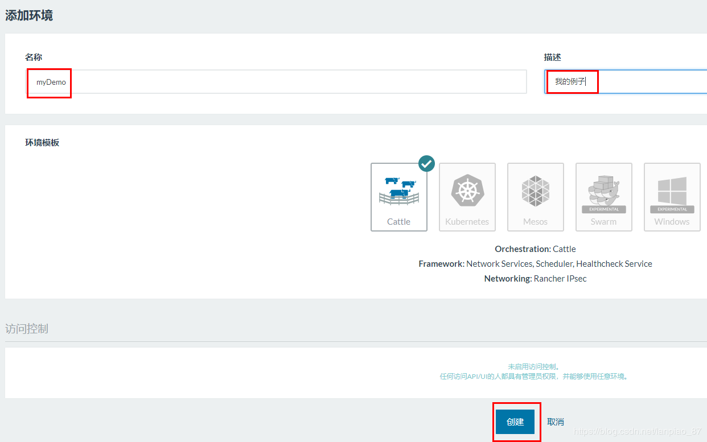Select the Cattle environment template
The width and height of the screenshot is (707, 442).
398,197
